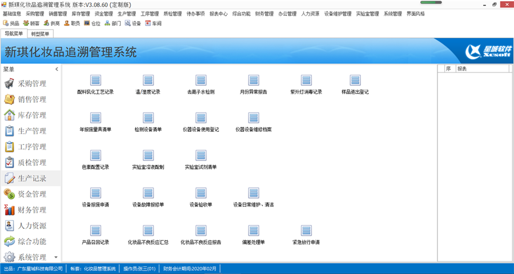Image resolution: width=514 pixels, height=274 pixels.
Task: Select 质检管理 in the left sidebar
Action: point(30,162)
